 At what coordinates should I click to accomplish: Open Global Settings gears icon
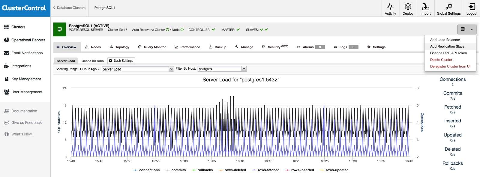[x=448, y=7]
